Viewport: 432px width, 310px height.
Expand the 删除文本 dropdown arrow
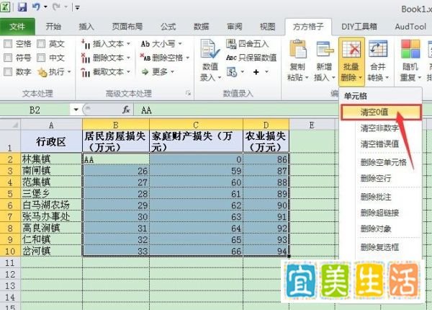coord(128,58)
